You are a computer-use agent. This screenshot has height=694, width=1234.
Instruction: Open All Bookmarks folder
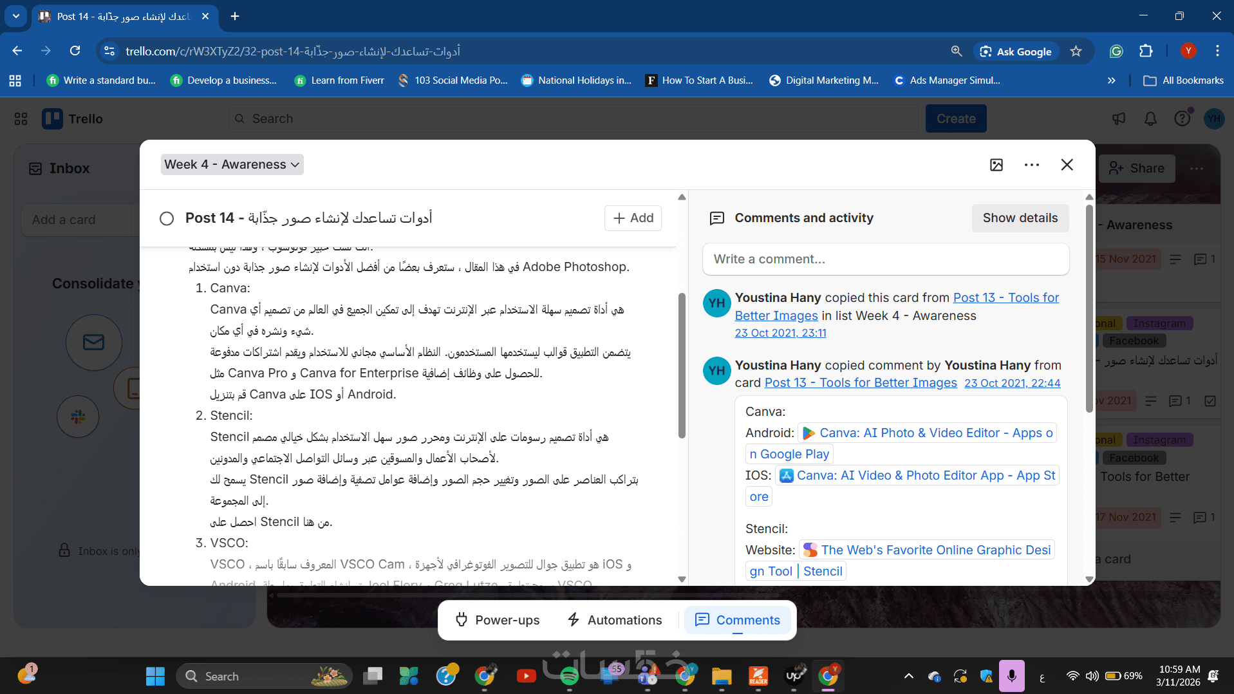point(1183,80)
